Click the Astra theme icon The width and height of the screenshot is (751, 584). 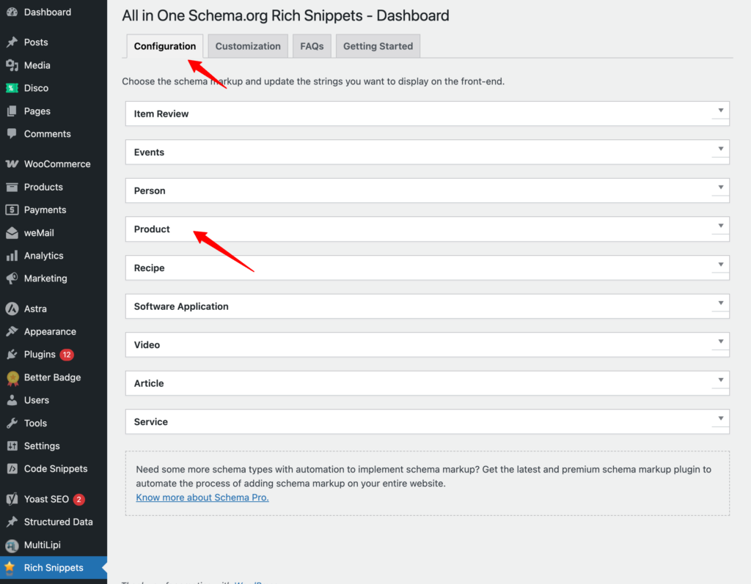point(12,308)
